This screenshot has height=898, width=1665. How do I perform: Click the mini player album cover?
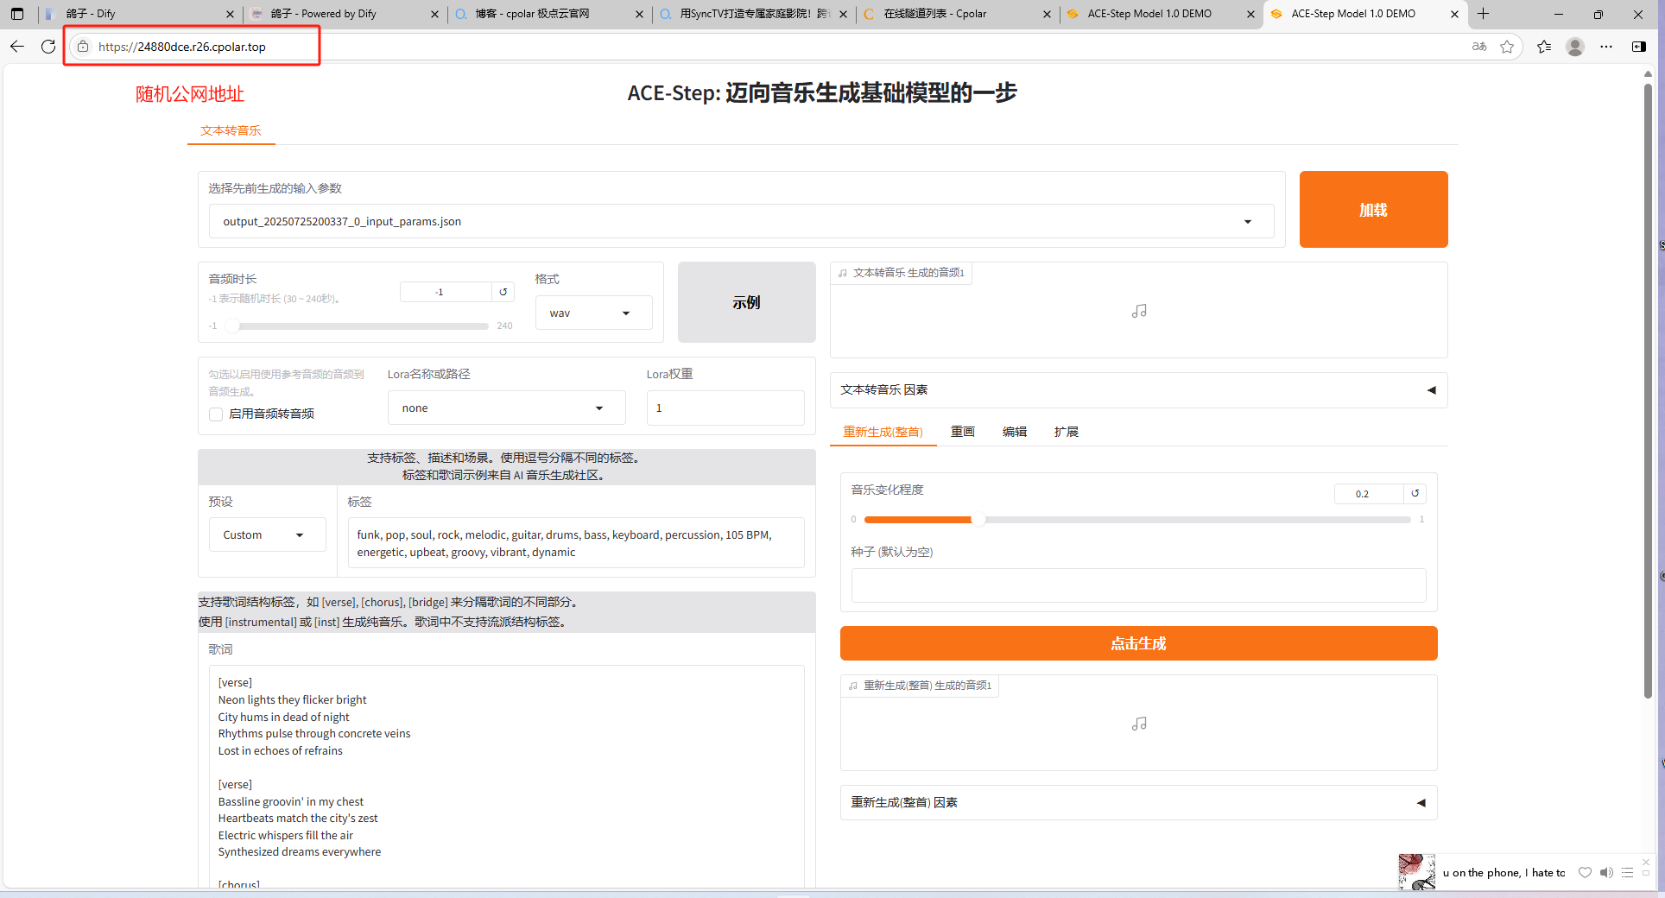(1416, 872)
